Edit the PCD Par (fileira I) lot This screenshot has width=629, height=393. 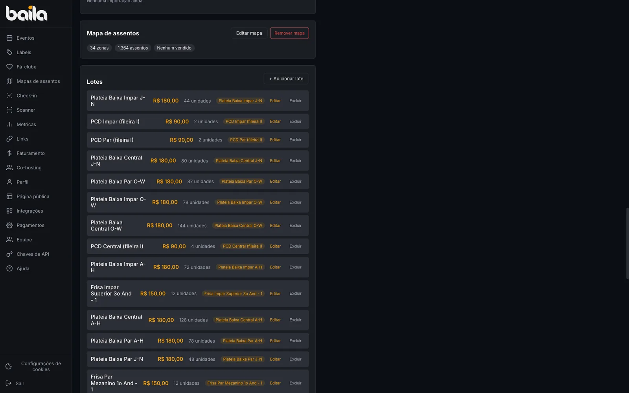(275, 140)
